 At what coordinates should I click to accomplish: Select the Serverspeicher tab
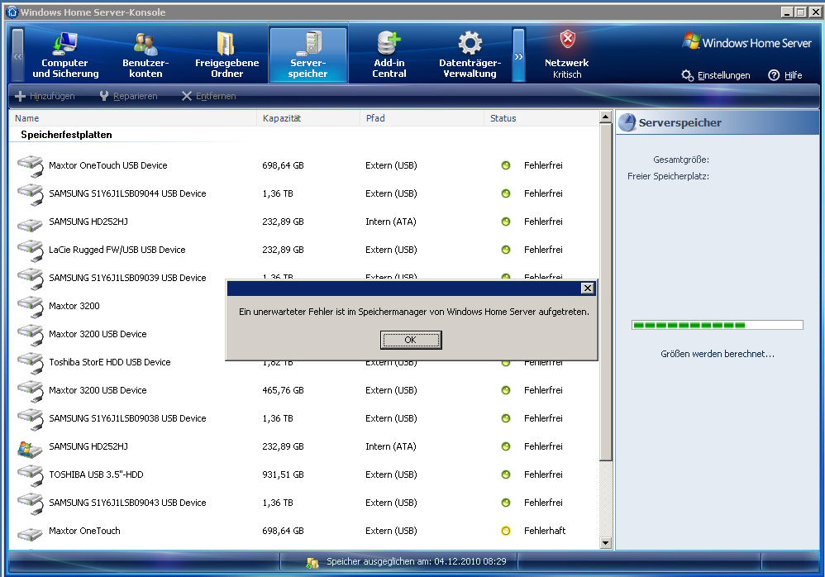click(308, 55)
